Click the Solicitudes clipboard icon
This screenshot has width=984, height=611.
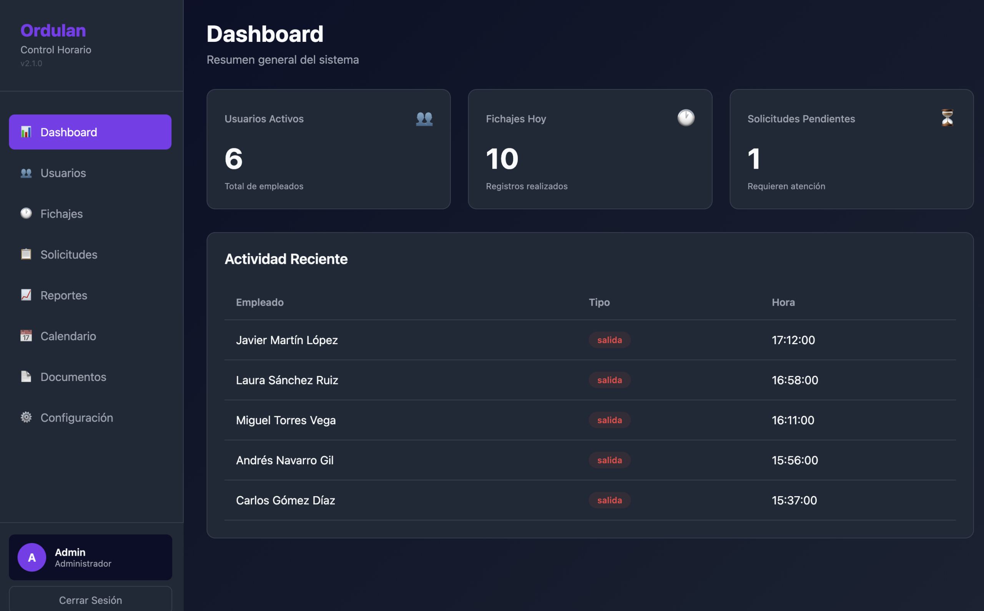click(26, 254)
